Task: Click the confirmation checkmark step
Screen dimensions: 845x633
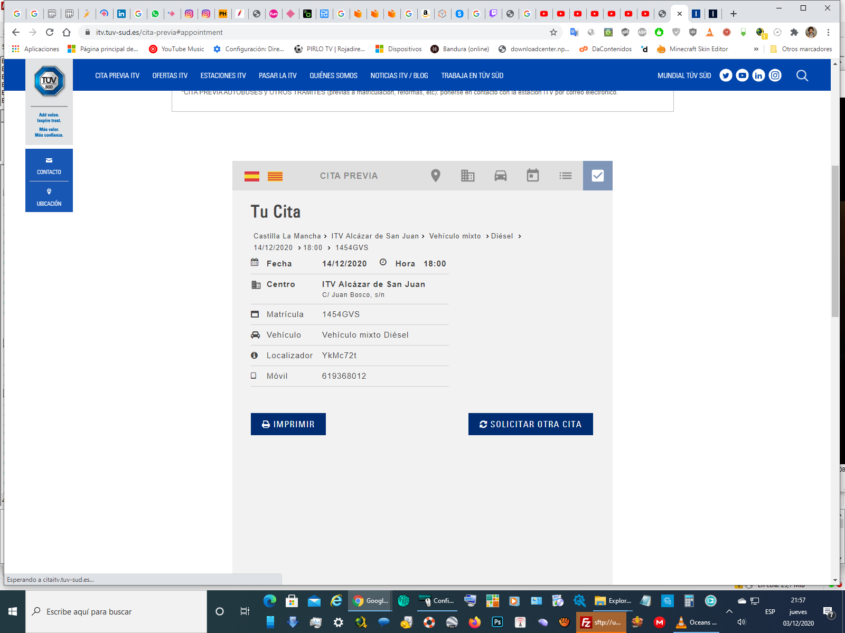Action: pos(598,176)
